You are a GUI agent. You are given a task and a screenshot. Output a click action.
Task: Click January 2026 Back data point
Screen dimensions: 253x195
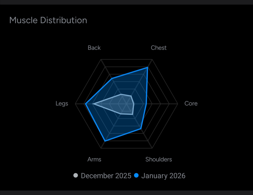coord(112,79)
